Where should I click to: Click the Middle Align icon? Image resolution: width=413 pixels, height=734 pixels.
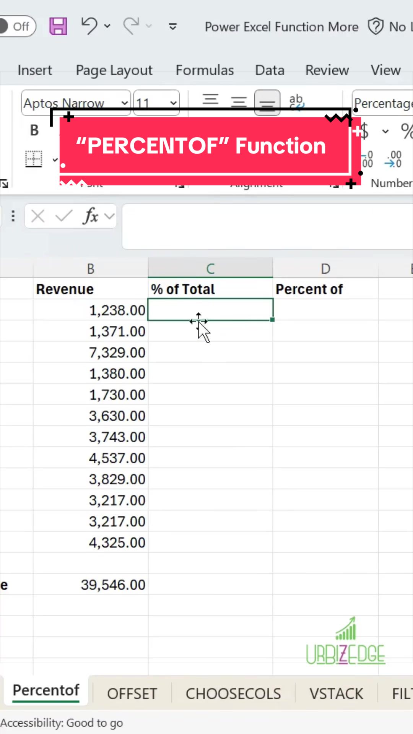239,102
